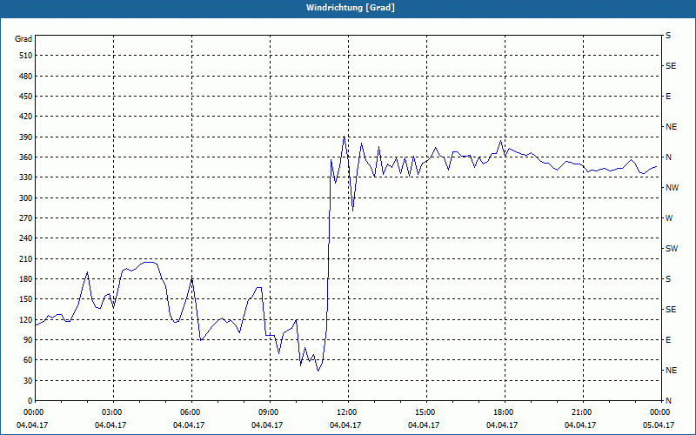This screenshot has width=696, height=435.
Task: Pick the 210 degree axis label
Action: 26,258
